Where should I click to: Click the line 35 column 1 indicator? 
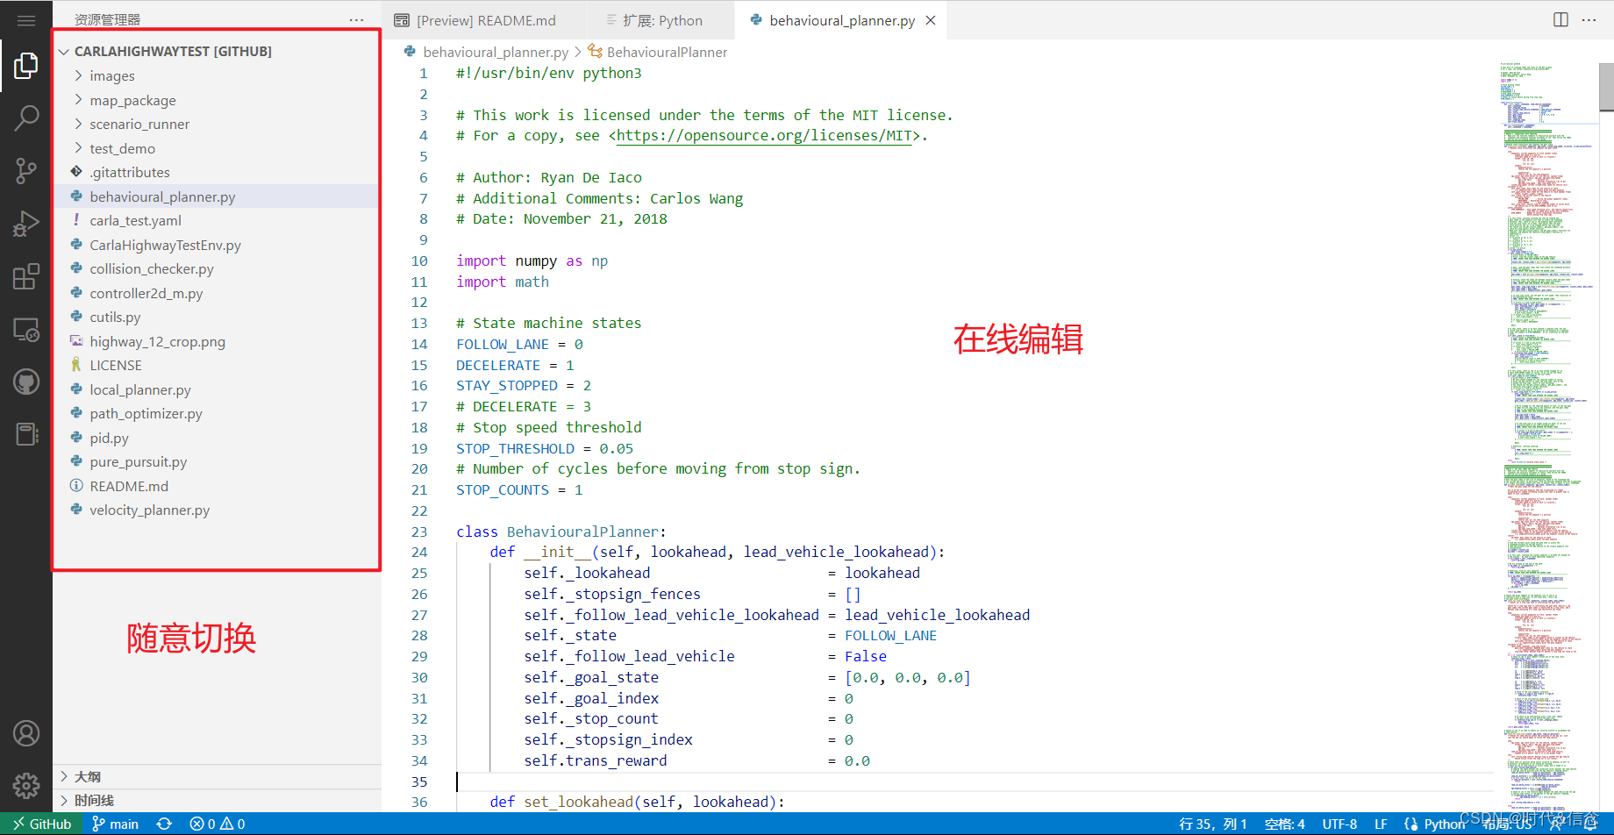1213,824
